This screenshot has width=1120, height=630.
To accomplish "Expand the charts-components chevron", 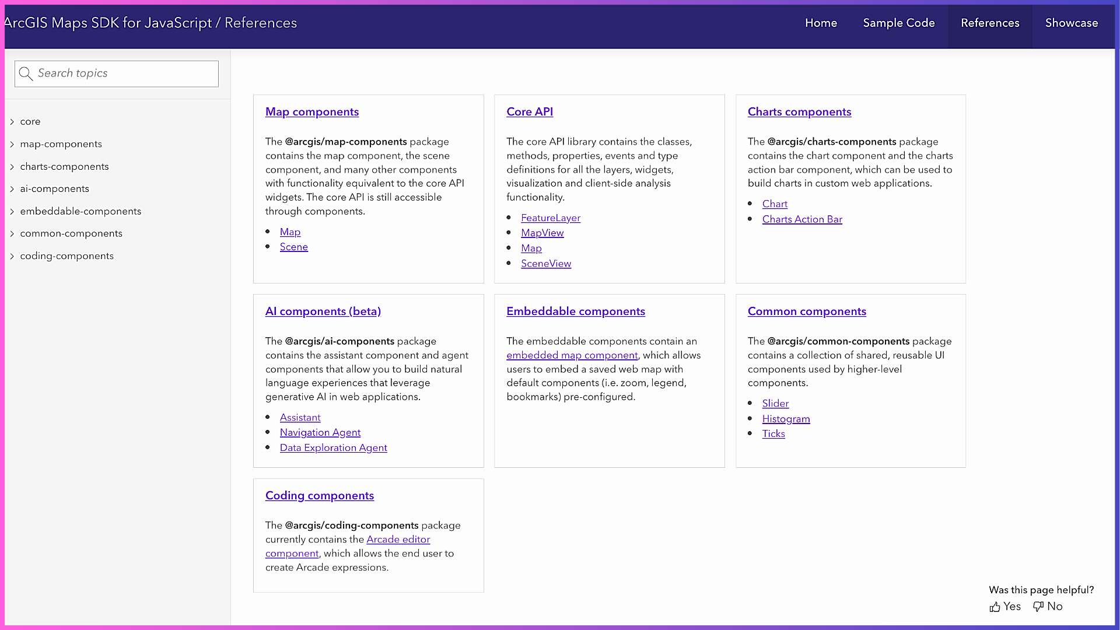I will (x=12, y=167).
